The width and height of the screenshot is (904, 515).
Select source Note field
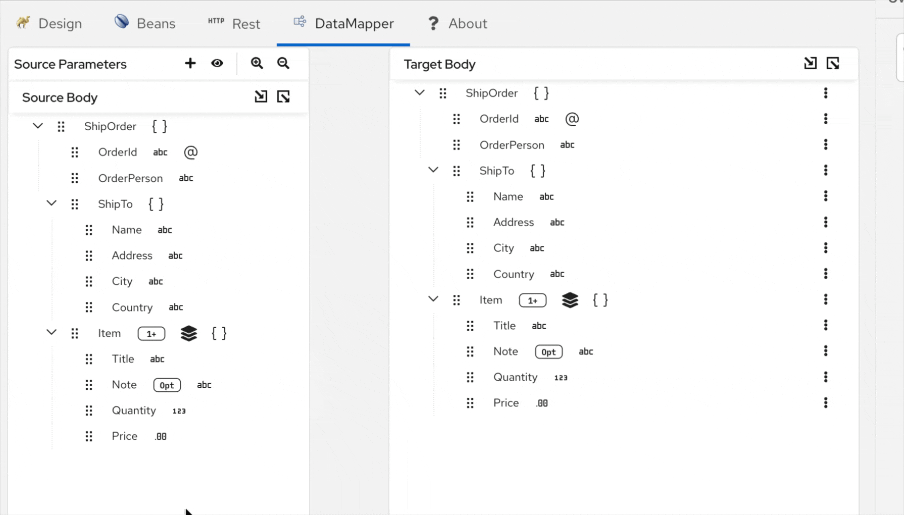tap(124, 385)
